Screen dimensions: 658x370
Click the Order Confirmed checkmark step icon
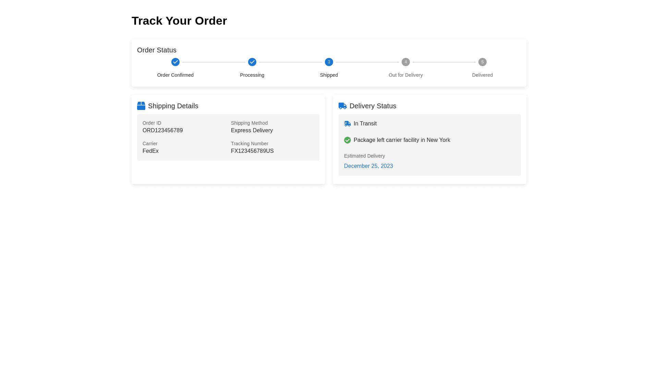175,62
